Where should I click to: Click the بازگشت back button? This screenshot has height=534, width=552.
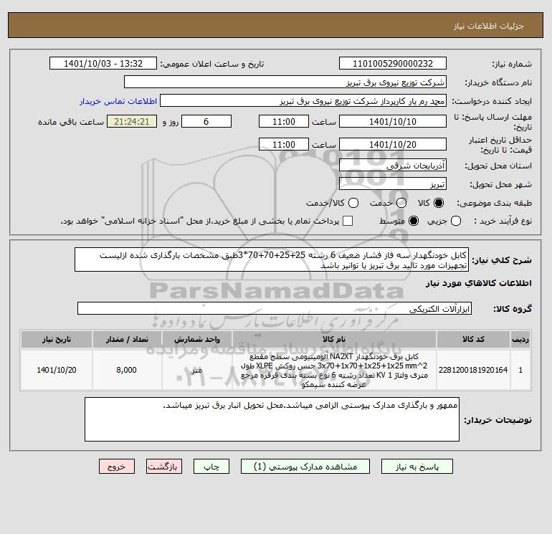(x=164, y=467)
